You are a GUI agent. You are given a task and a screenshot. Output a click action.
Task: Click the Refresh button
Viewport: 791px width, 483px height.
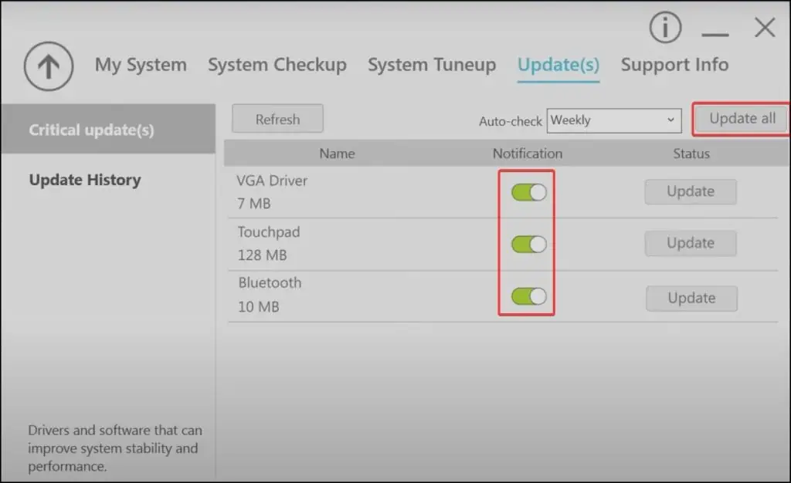point(277,119)
